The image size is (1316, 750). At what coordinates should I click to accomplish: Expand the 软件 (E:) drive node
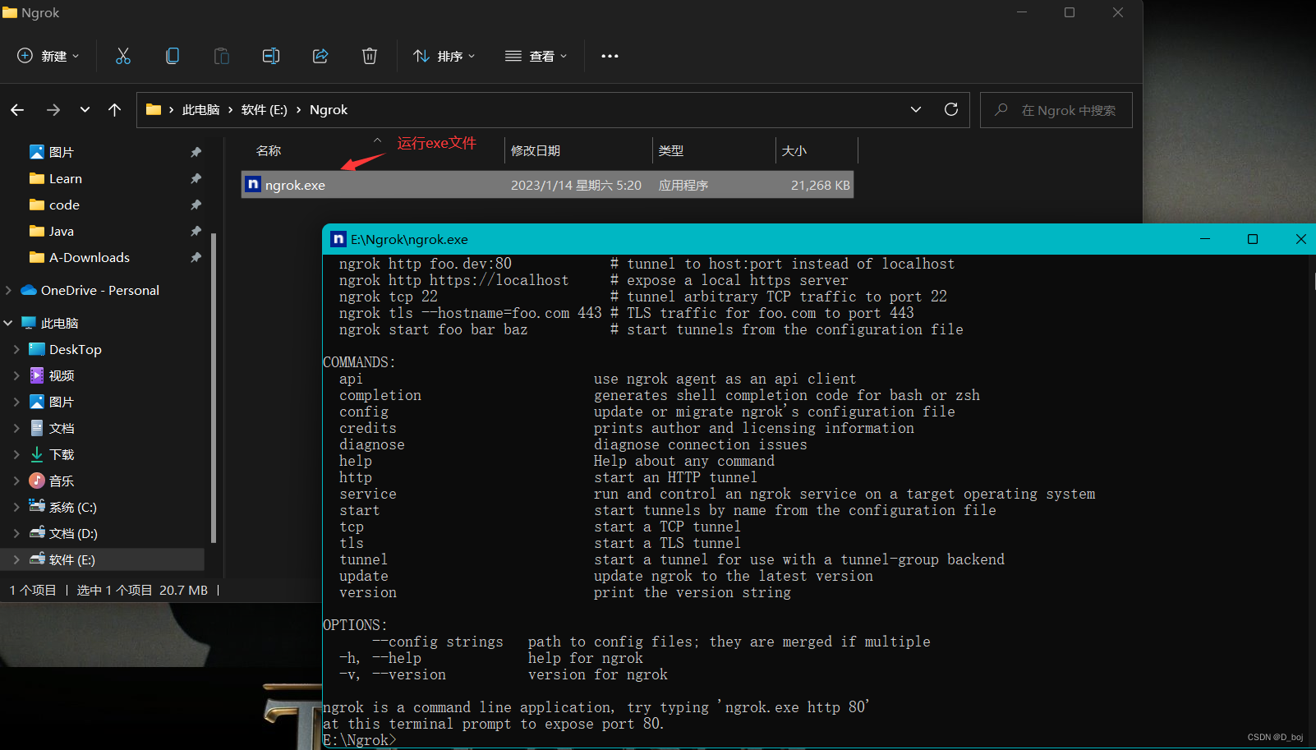[x=16, y=559]
